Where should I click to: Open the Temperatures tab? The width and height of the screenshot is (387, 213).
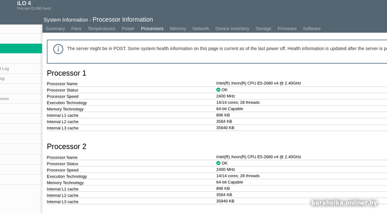[x=102, y=28]
